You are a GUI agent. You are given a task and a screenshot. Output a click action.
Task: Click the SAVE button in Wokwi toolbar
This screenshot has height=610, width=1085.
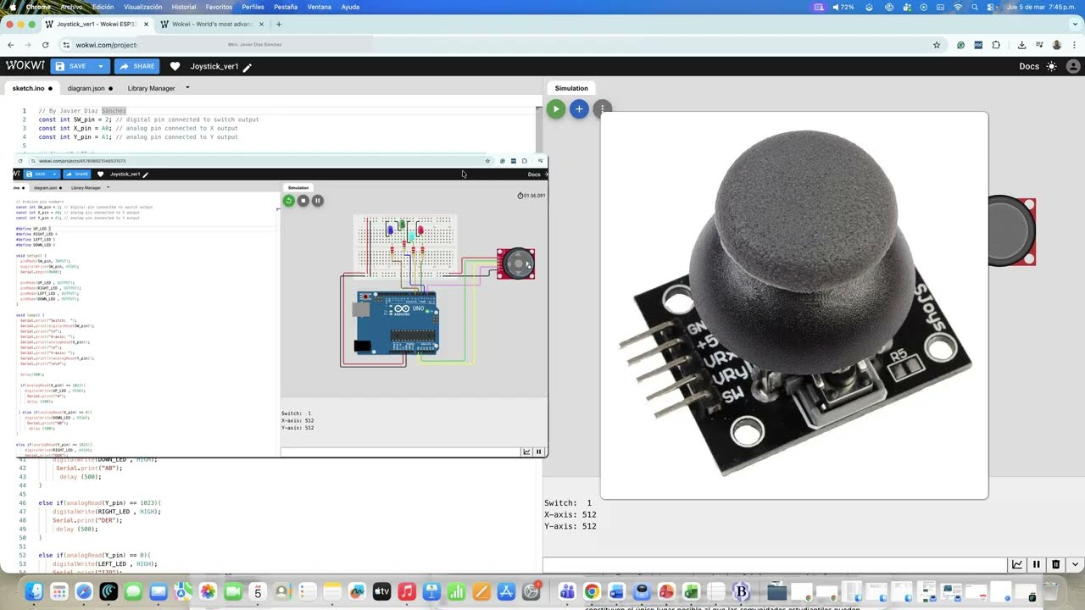pyautogui.click(x=71, y=66)
